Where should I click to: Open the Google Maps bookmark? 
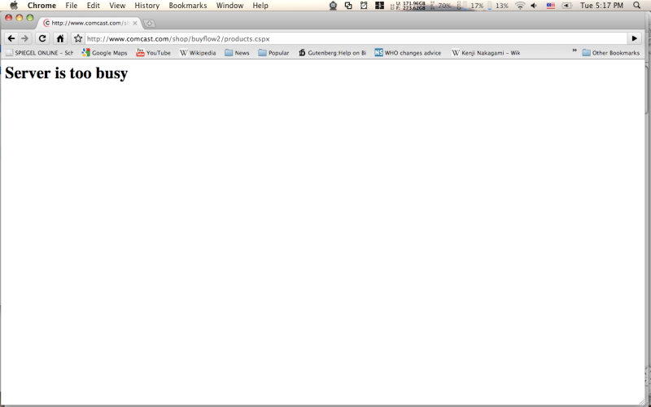tap(104, 53)
